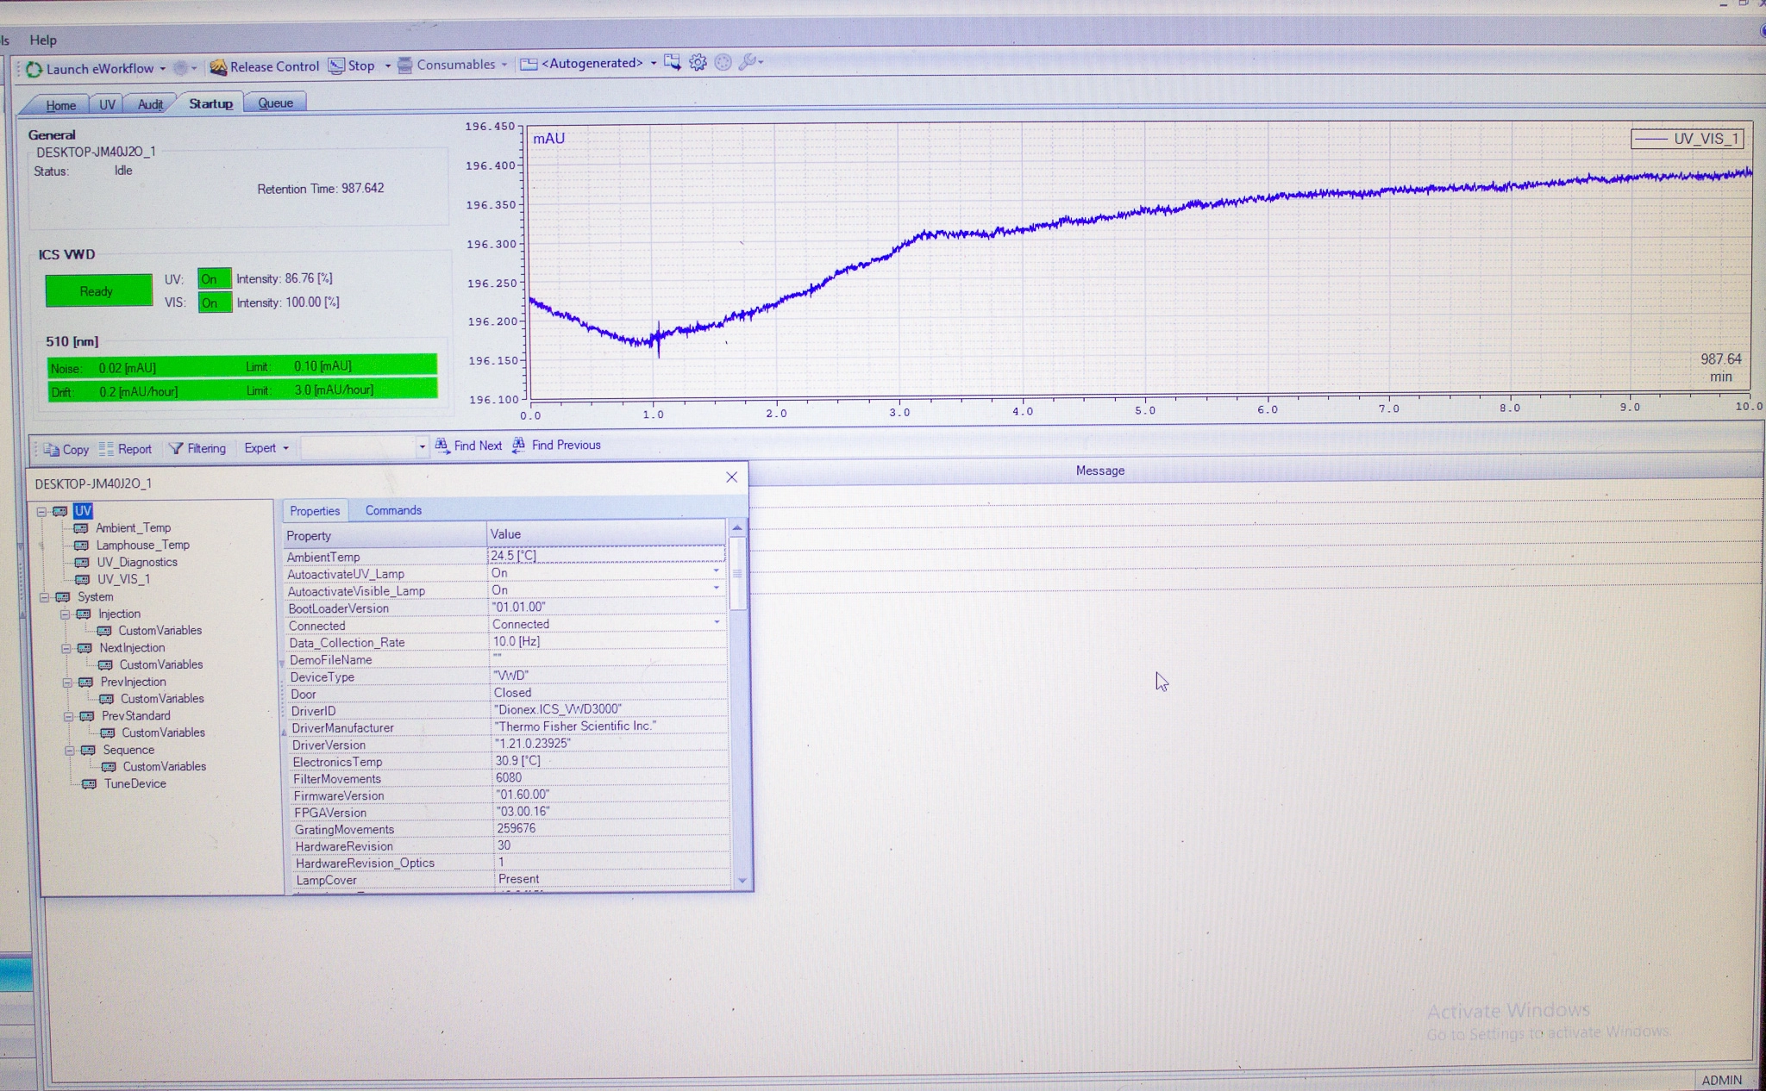Click the Report button
This screenshot has height=1091, width=1766.
point(126,449)
